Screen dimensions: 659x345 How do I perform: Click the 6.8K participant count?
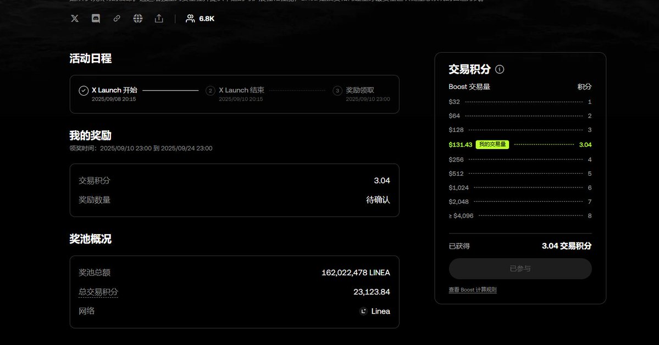click(x=207, y=19)
